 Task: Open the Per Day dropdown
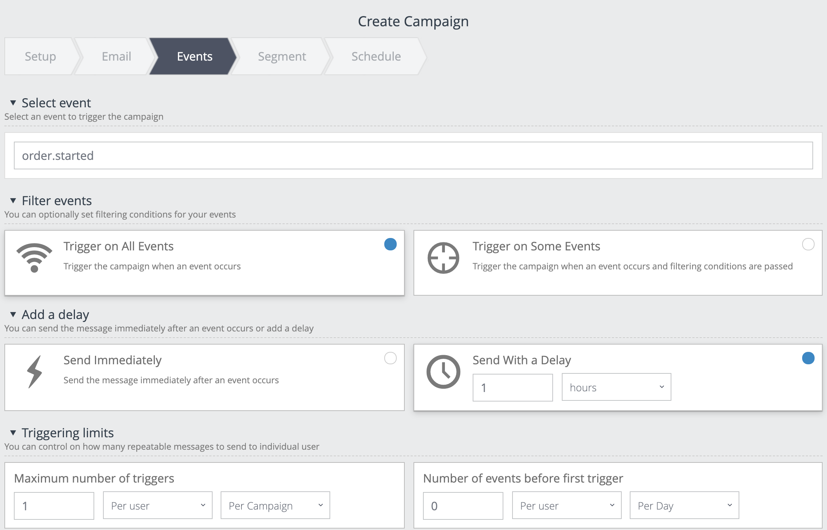[x=684, y=505]
